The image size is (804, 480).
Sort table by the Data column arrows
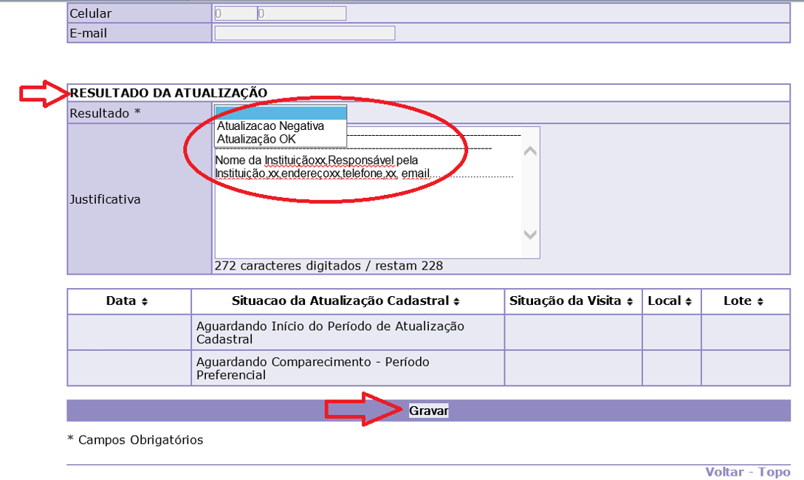pos(144,301)
